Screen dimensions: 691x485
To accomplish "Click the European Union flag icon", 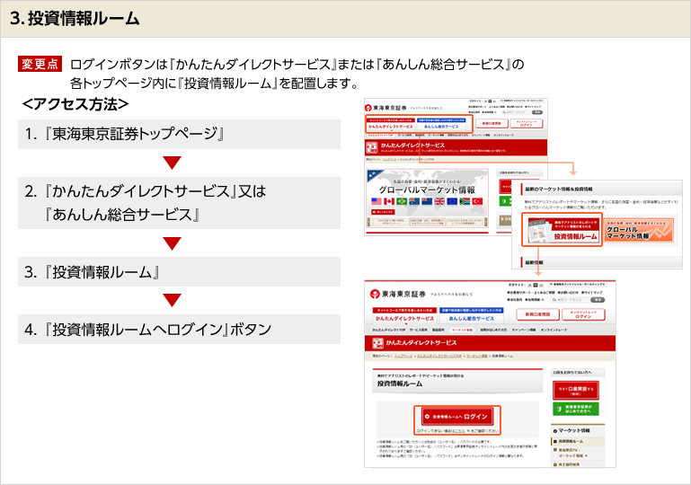I will (452, 201).
